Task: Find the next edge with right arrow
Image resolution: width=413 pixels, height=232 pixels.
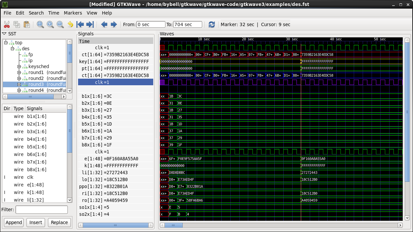Action: point(114,24)
